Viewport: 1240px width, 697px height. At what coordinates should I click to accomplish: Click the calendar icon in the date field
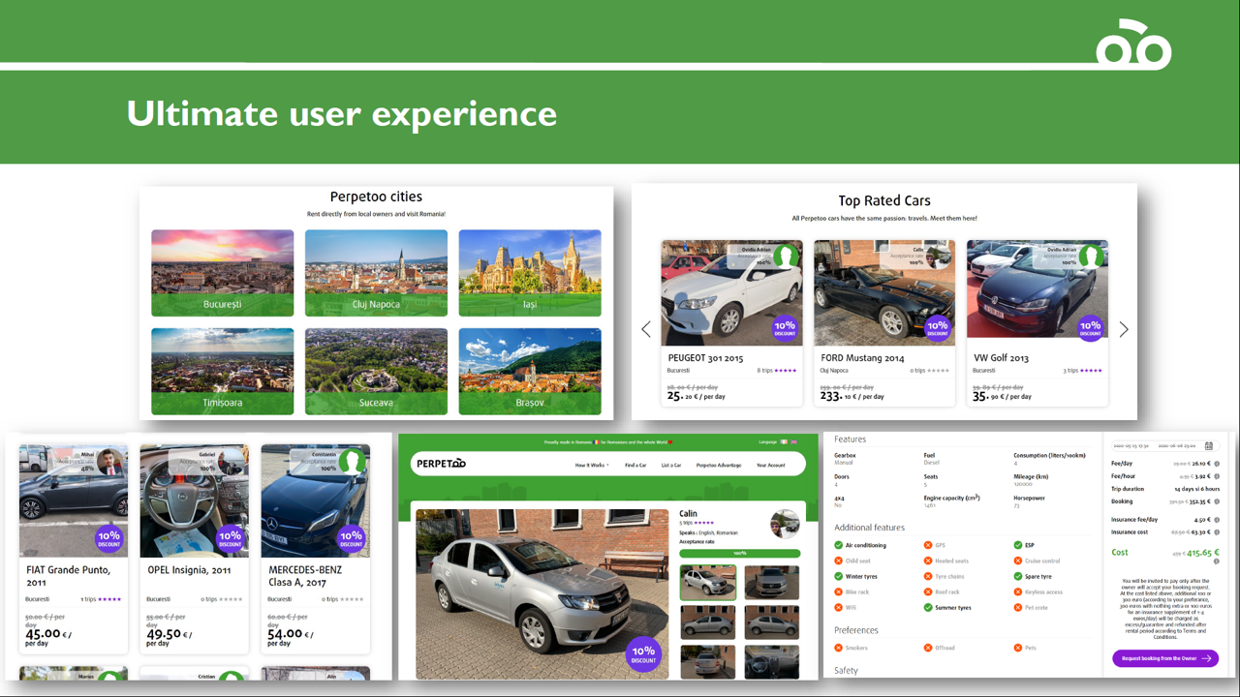[x=1208, y=445]
